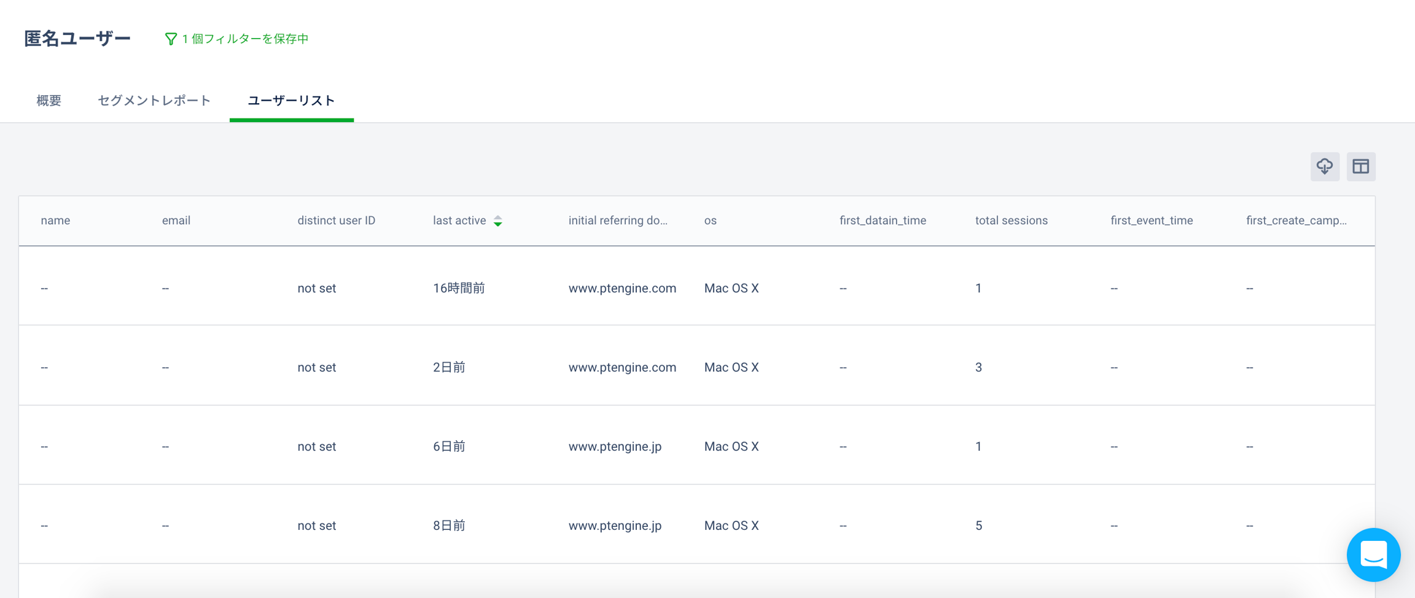Open the セグメントレポート tab

point(154,101)
